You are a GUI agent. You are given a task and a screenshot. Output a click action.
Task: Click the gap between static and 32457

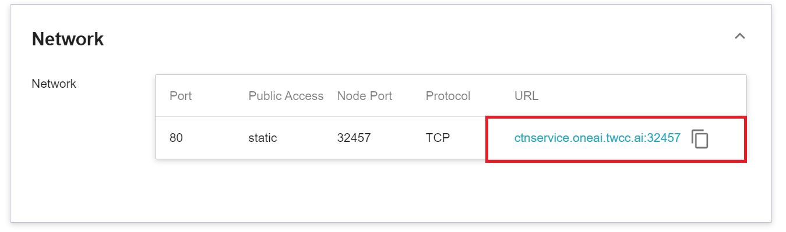[x=307, y=138]
